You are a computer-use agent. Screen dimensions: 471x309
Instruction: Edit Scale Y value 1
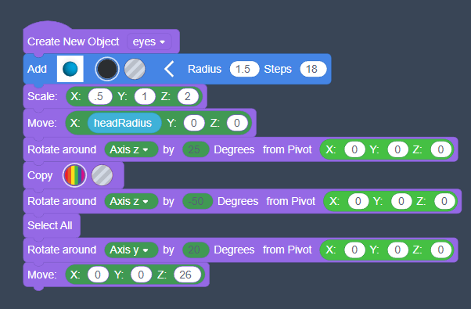145,97
